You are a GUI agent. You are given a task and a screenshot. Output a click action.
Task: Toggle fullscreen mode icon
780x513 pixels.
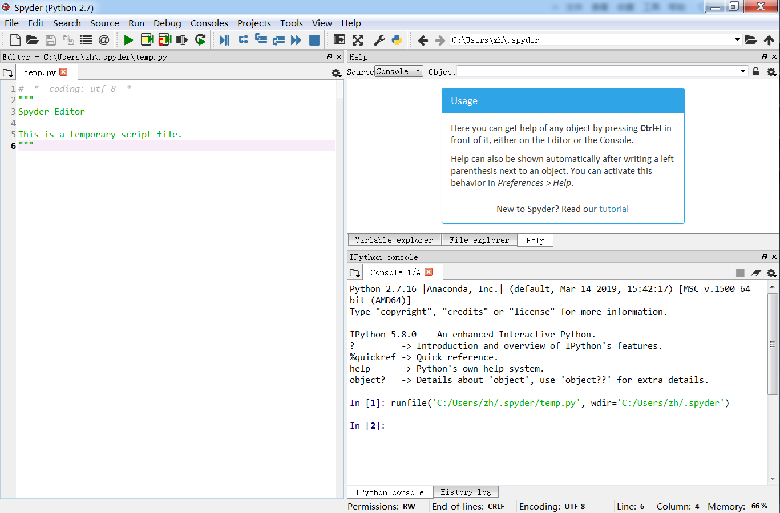pos(358,40)
